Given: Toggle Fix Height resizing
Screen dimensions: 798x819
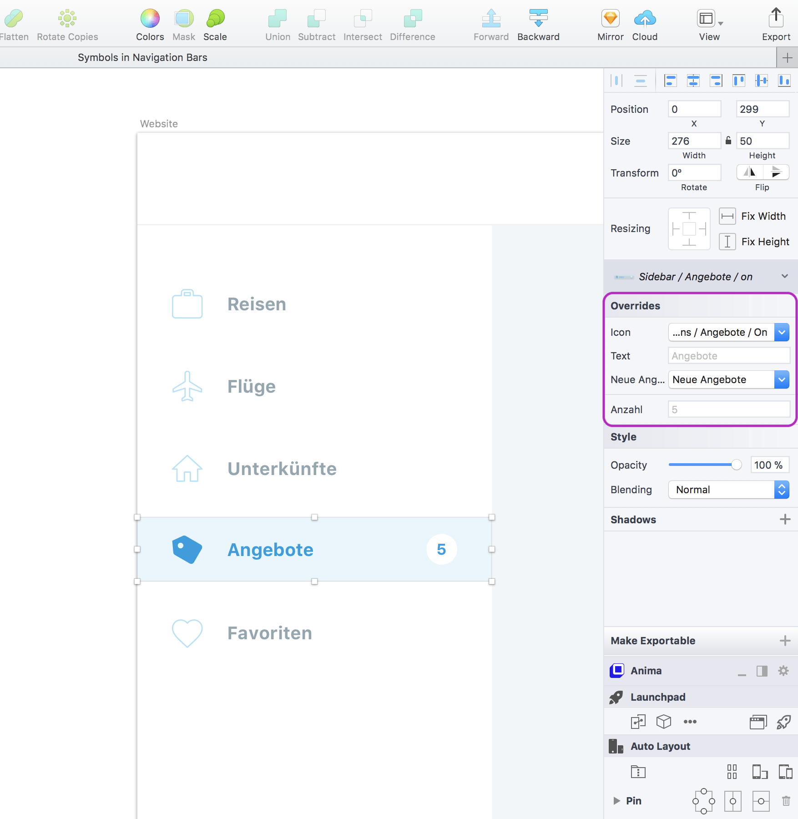Looking at the screenshot, I should pos(727,242).
